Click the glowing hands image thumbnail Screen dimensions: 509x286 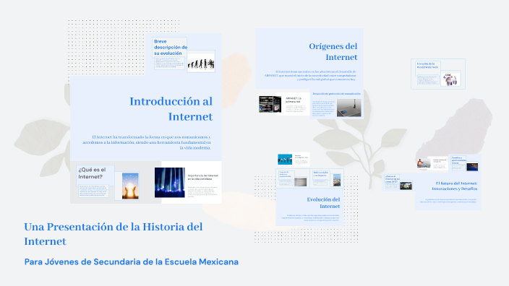click(130, 186)
